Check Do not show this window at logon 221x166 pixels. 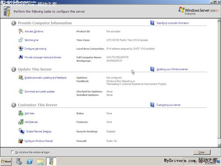tap(12, 152)
